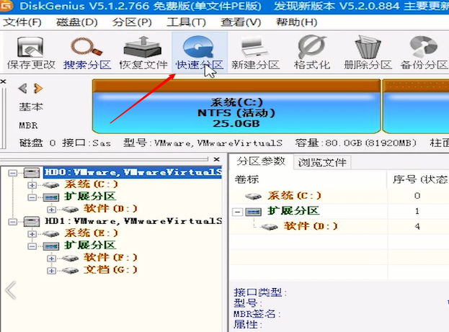Open the 帮助(H) menu
449x332 pixels.
(x=296, y=22)
